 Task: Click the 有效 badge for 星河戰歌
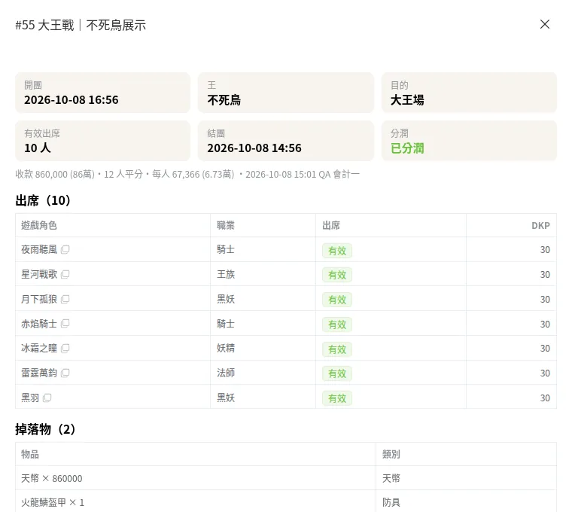[x=337, y=275]
